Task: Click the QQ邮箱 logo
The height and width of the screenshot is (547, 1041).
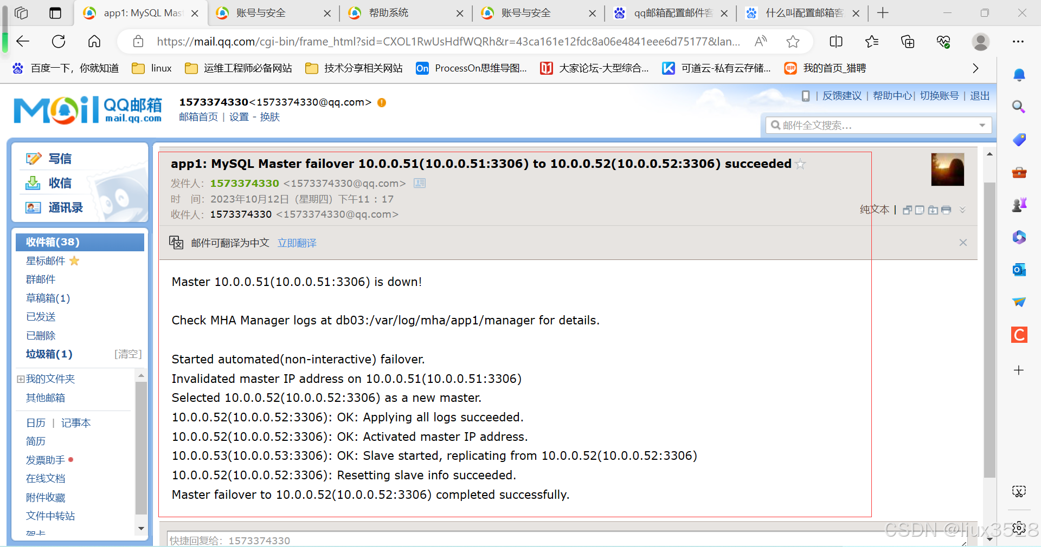Action: tap(88, 110)
